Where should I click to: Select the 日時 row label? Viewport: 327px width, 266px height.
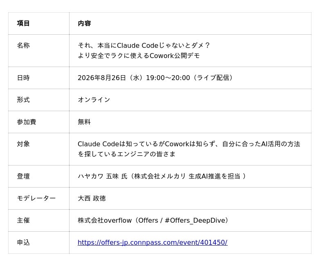pyautogui.click(x=23, y=78)
